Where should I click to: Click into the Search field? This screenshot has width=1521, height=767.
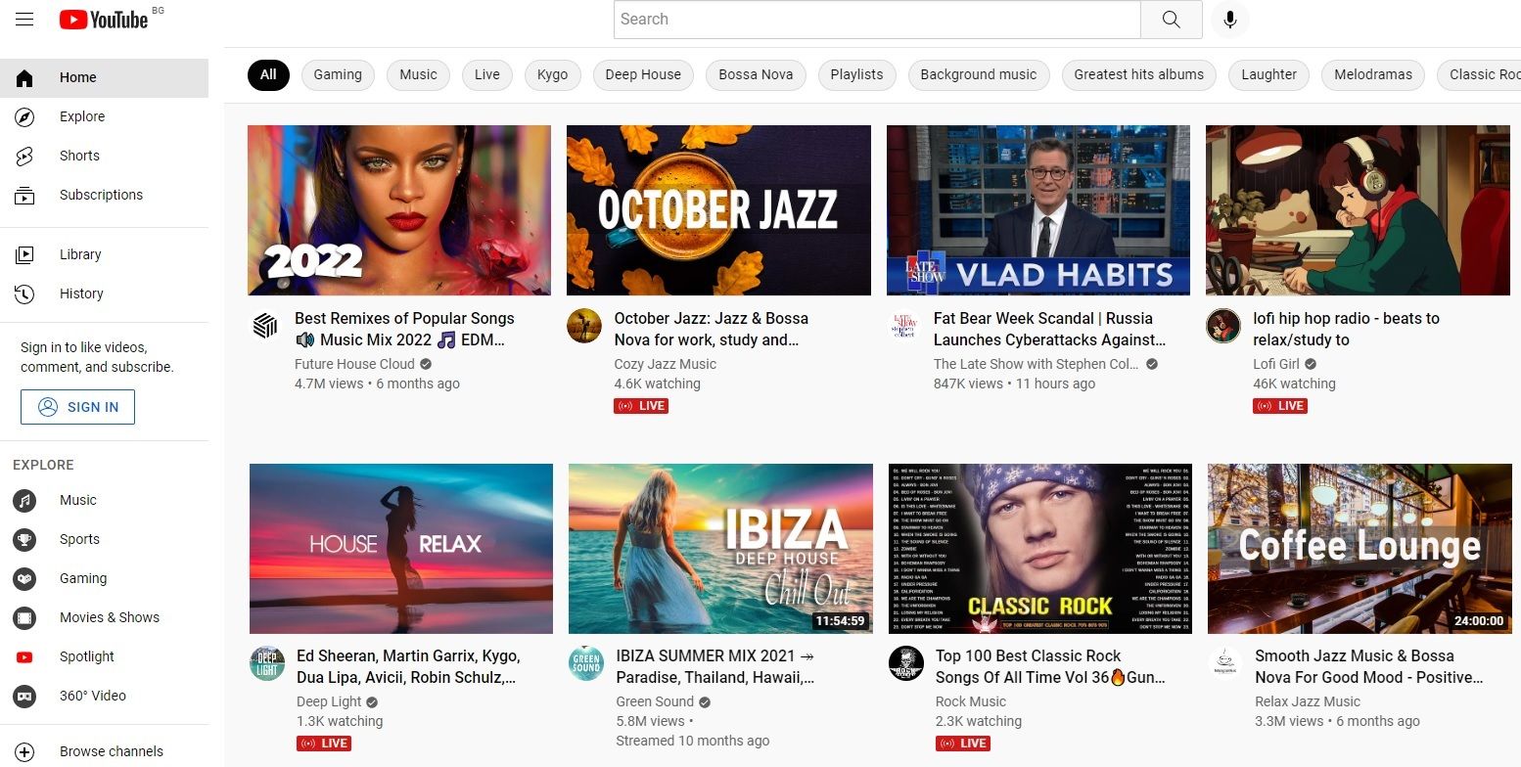(877, 20)
